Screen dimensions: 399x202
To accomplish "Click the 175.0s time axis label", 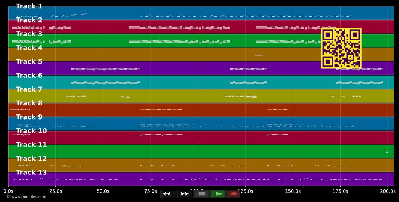I will point(341,191).
